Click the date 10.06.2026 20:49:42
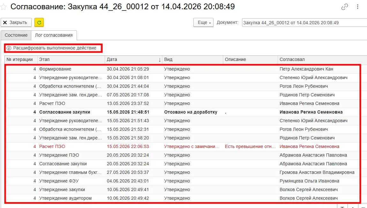Screen dimensions: 367x208 (x=128, y=198)
